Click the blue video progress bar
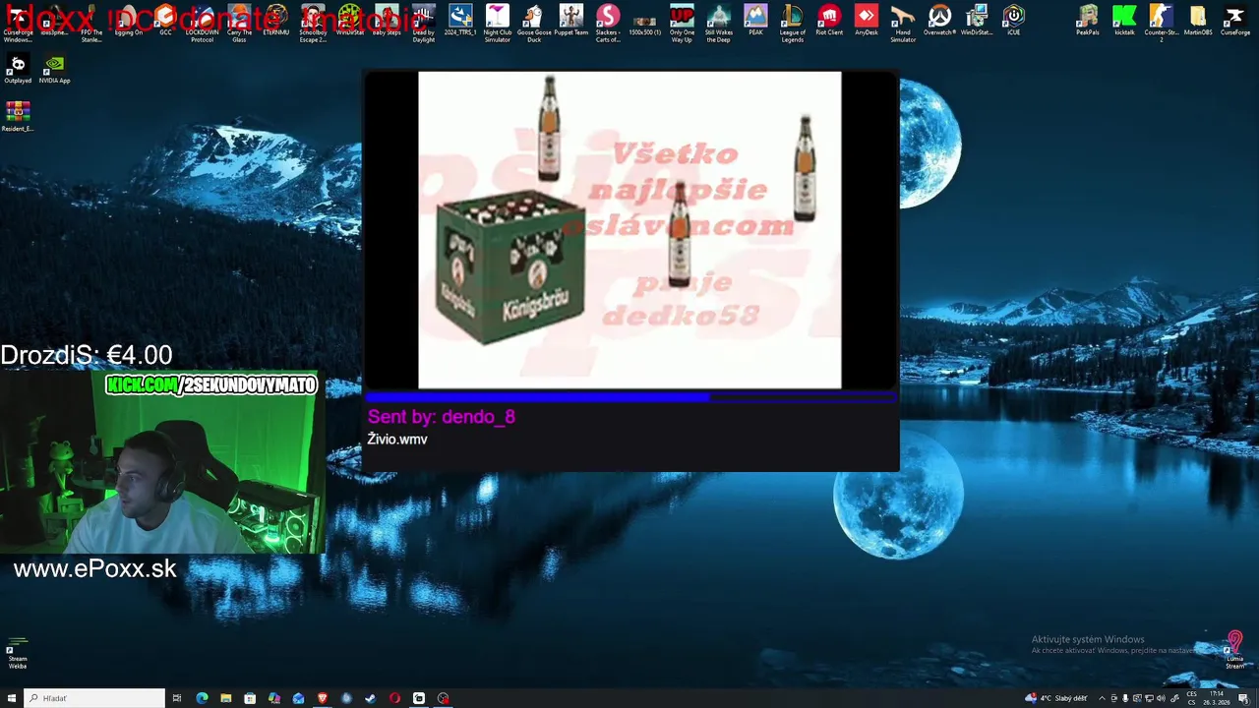 [x=631, y=397]
